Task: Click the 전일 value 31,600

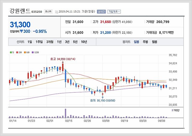Action: coord(78,22)
